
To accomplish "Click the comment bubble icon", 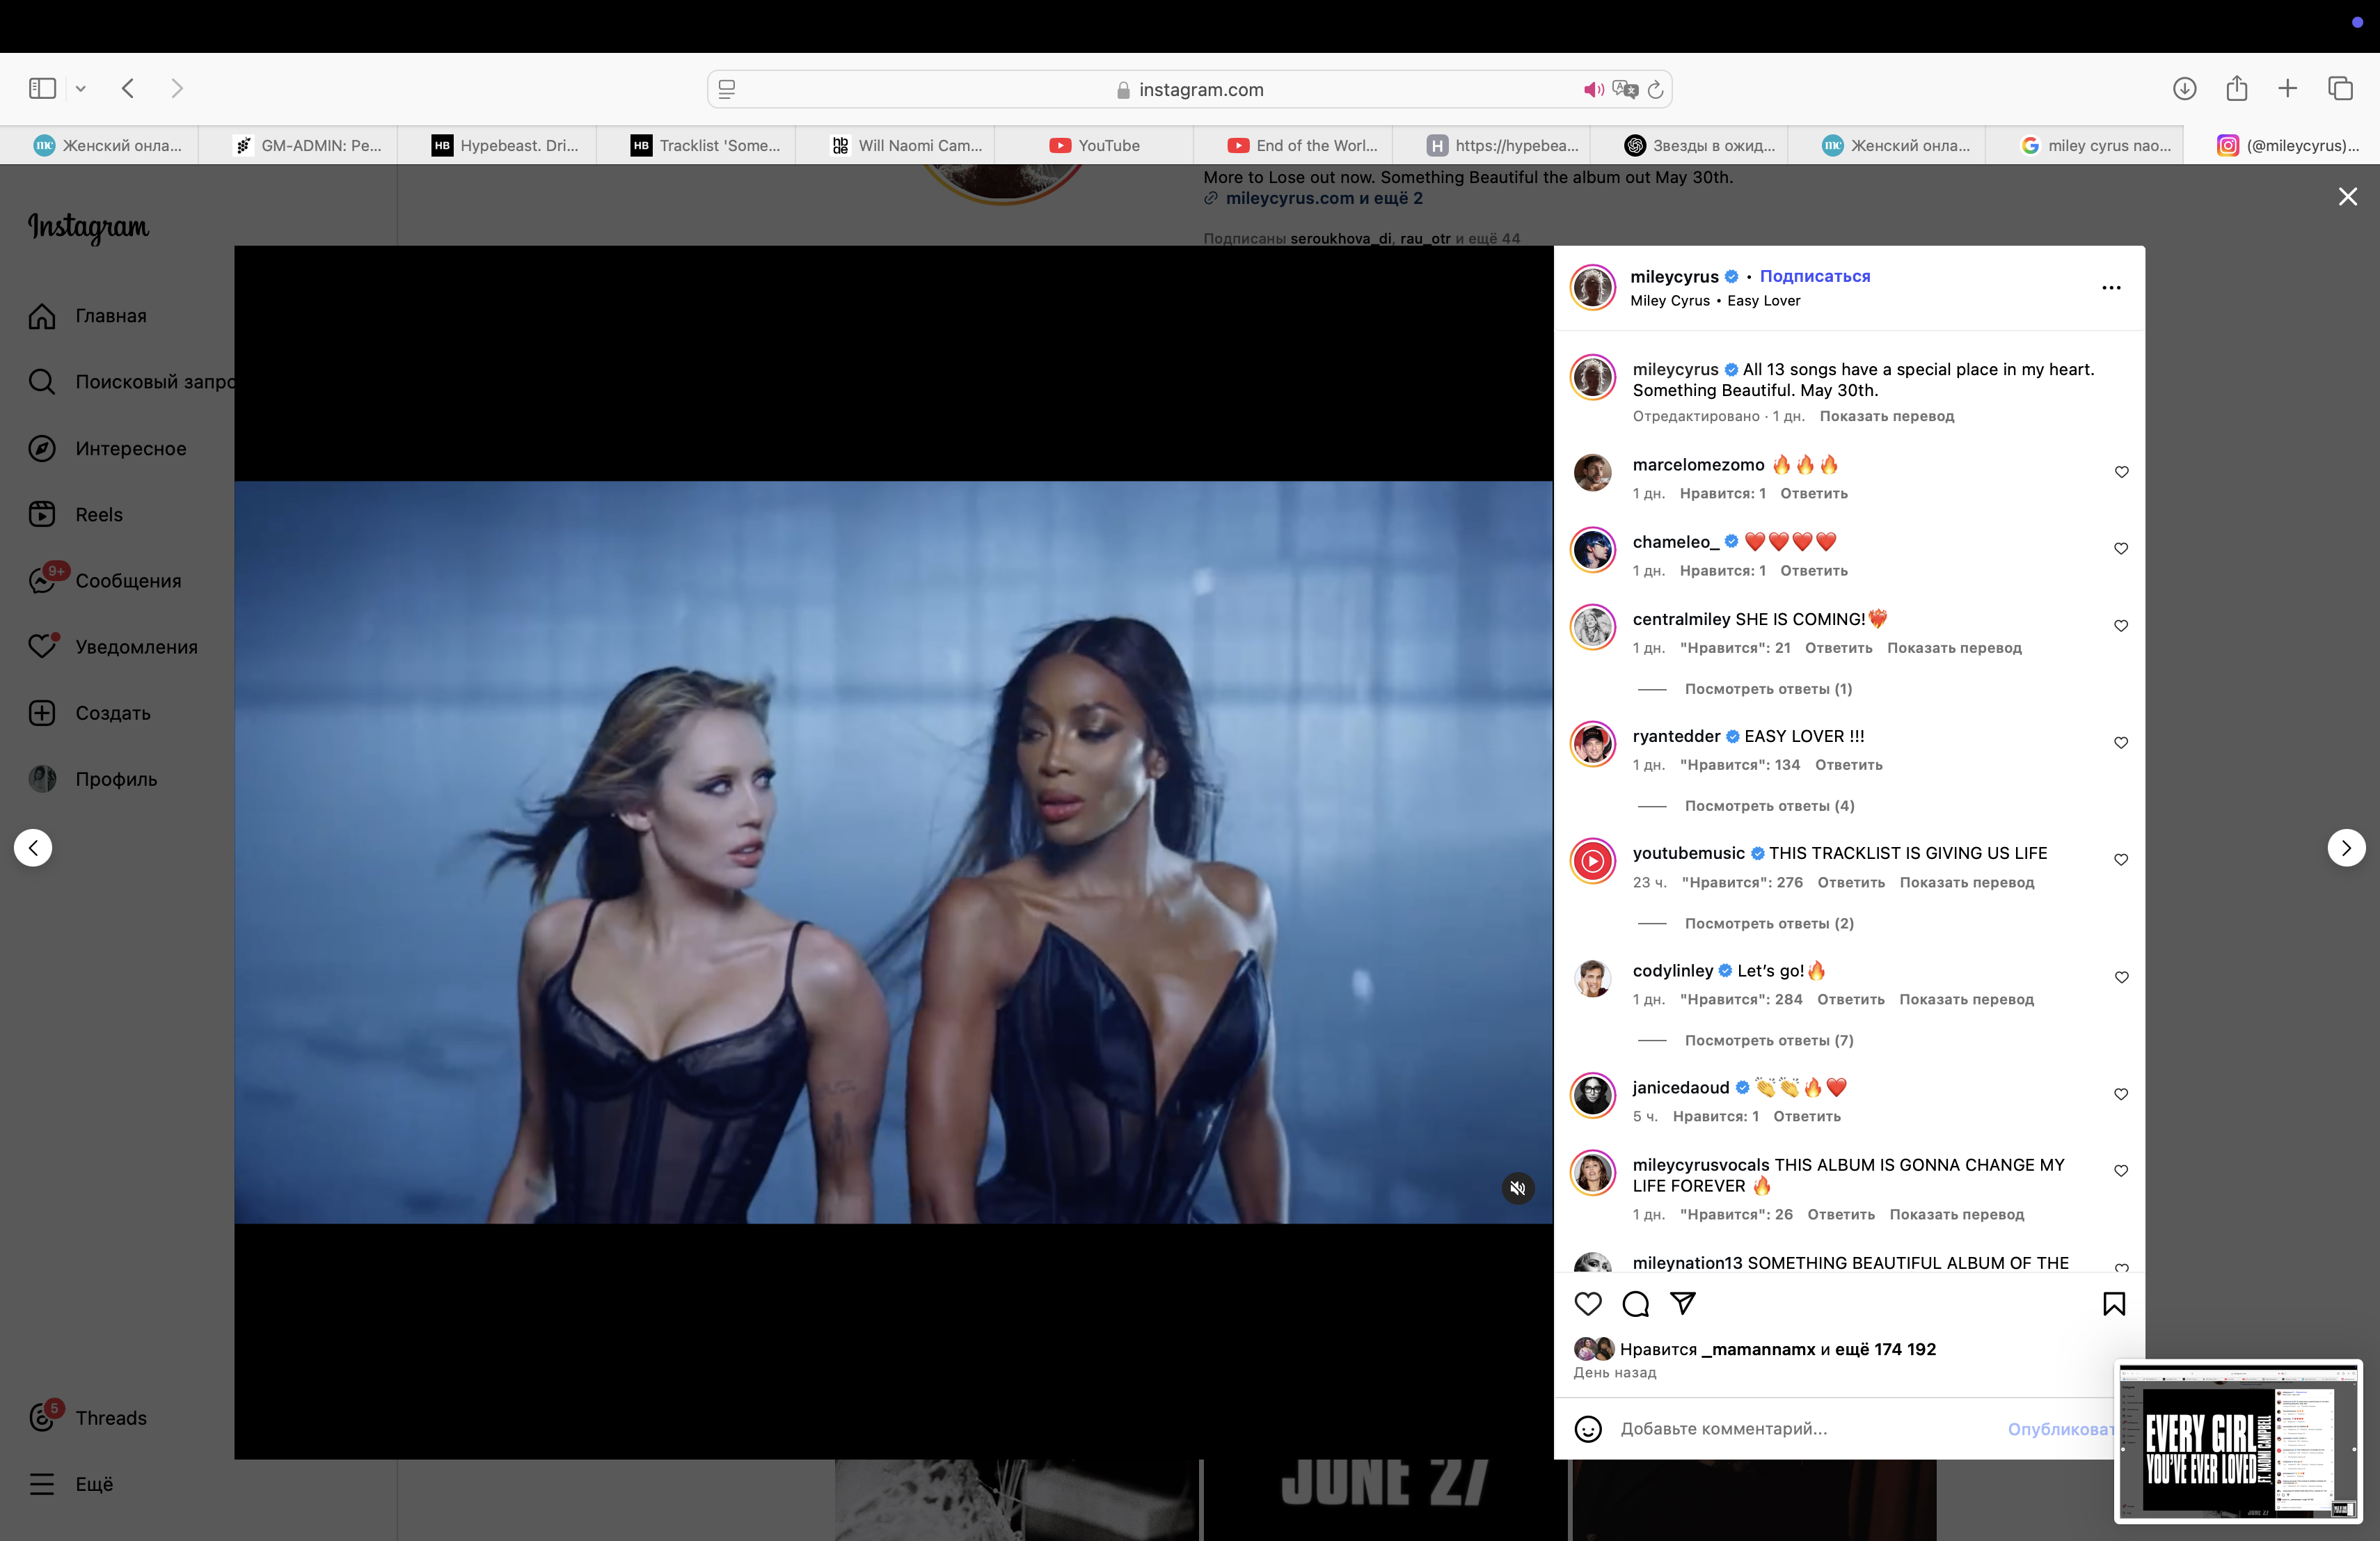I will click(1636, 1304).
